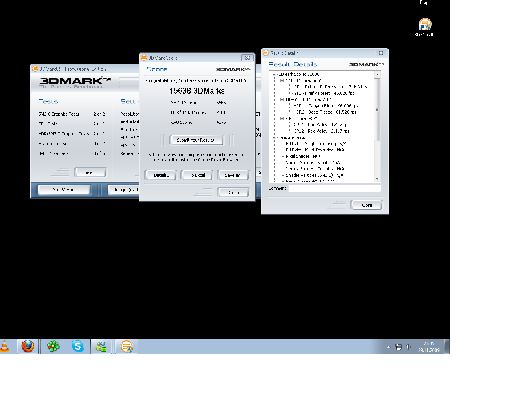The image size is (505, 404).
Task: Close the 3DMark Score window with X
Action: [x=247, y=58]
